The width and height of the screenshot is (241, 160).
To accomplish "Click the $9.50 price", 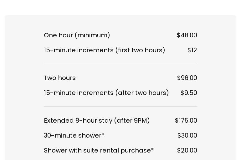I will click(x=189, y=93).
